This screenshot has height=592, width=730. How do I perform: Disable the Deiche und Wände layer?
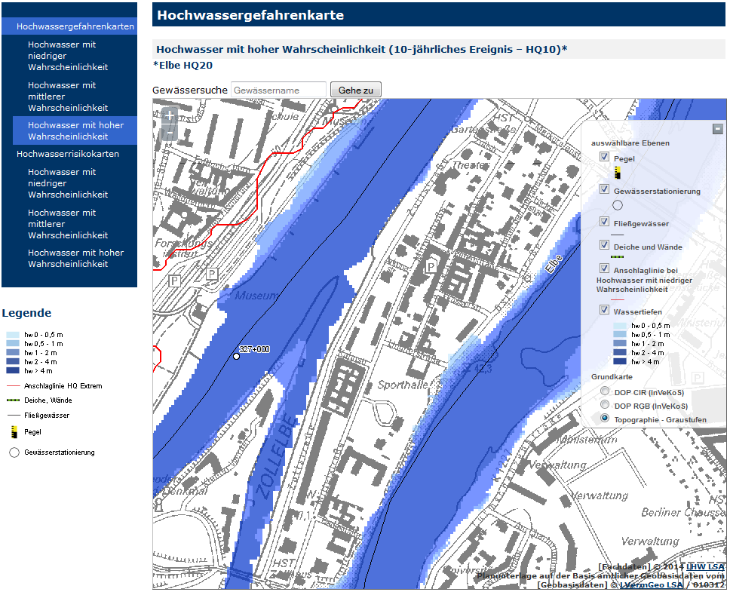point(605,245)
